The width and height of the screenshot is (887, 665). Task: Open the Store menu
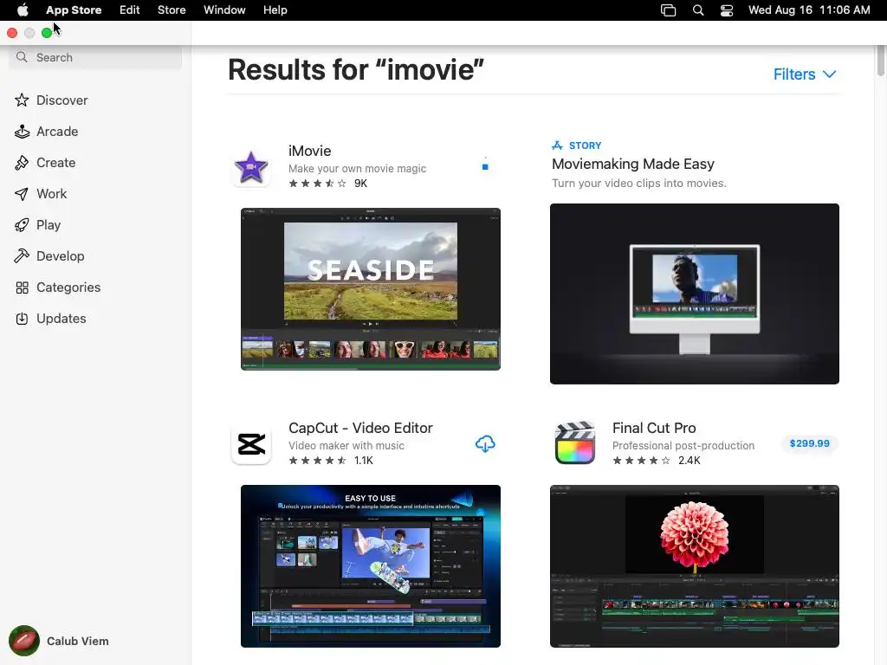click(172, 10)
